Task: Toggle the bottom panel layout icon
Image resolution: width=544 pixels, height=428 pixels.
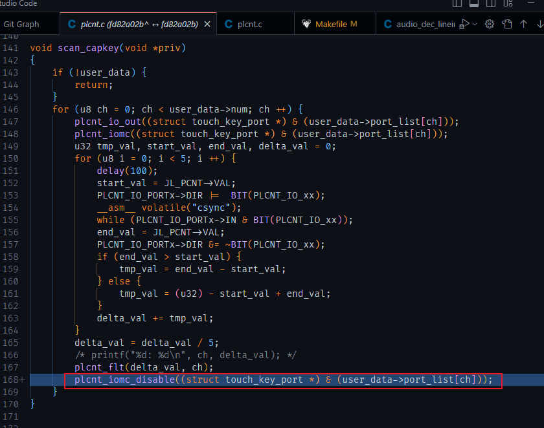Action: [x=474, y=3]
